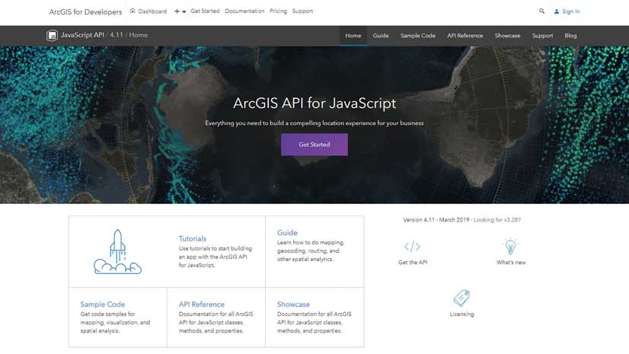
Task: Click the Get the API label
Action: (413, 263)
